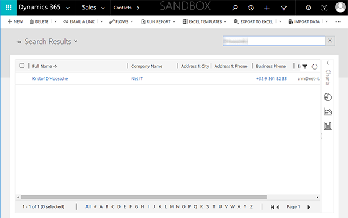
Task: Clear the search with the X button
Action: pyautogui.click(x=330, y=41)
